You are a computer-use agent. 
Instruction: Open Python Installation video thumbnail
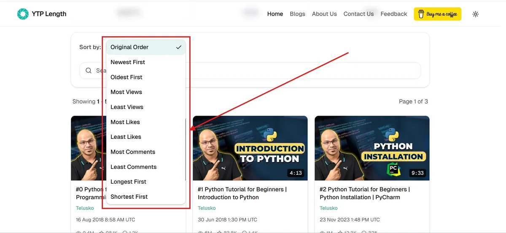[x=372, y=148]
